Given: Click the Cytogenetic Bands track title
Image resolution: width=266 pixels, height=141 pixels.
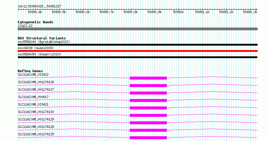Looking at the screenshot, I should coord(36,22).
